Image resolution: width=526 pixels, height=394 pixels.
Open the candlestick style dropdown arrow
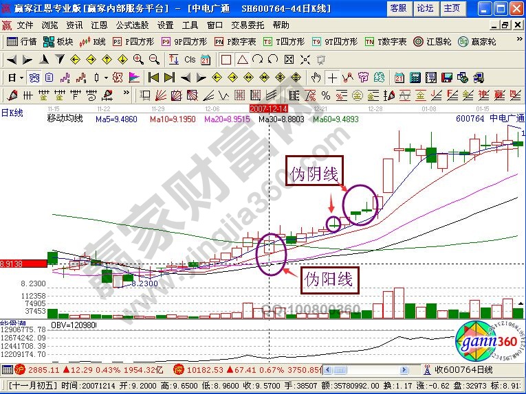(106, 78)
